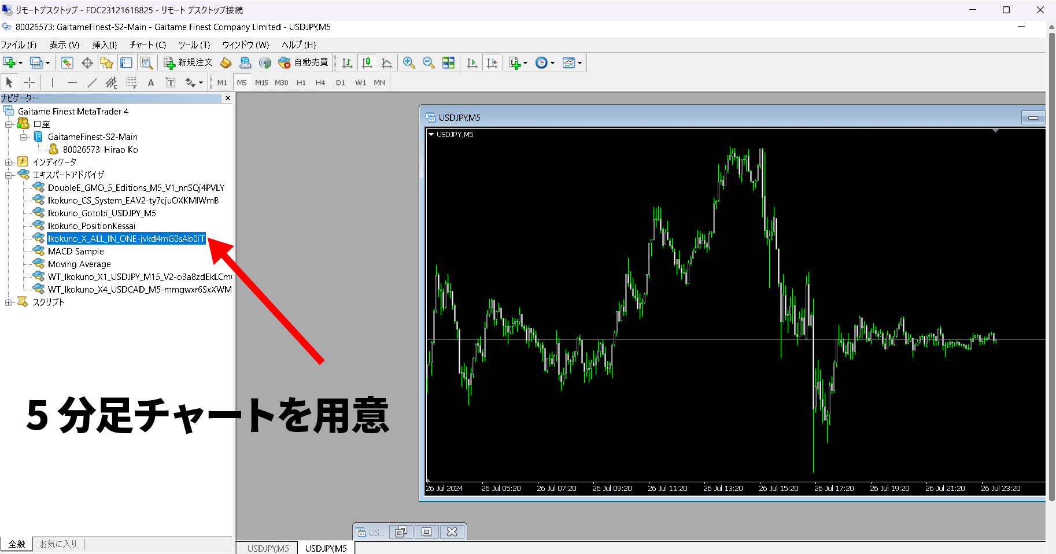This screenshot has width=1056, height=554.
Task: Open the Strategy Tester
Action: [x=146, y=62]
